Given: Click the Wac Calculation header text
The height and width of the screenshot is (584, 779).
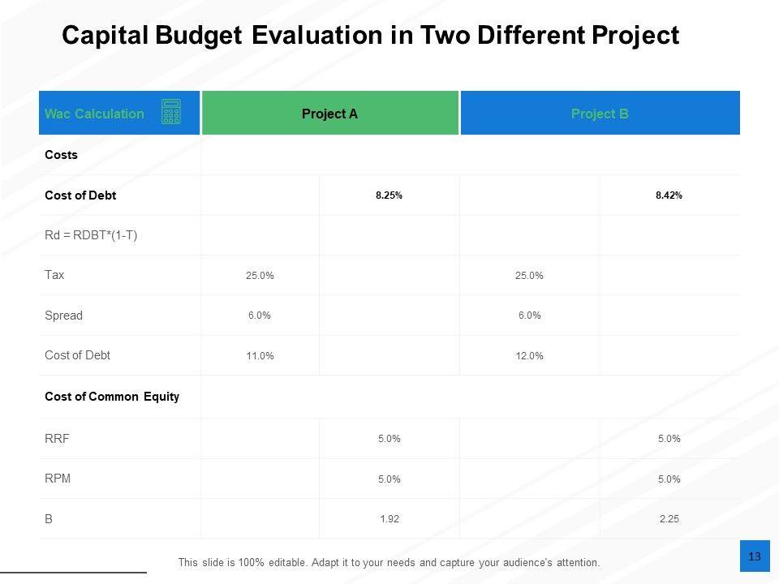Looking at the screenshot, I should click(x=94, y=114).
